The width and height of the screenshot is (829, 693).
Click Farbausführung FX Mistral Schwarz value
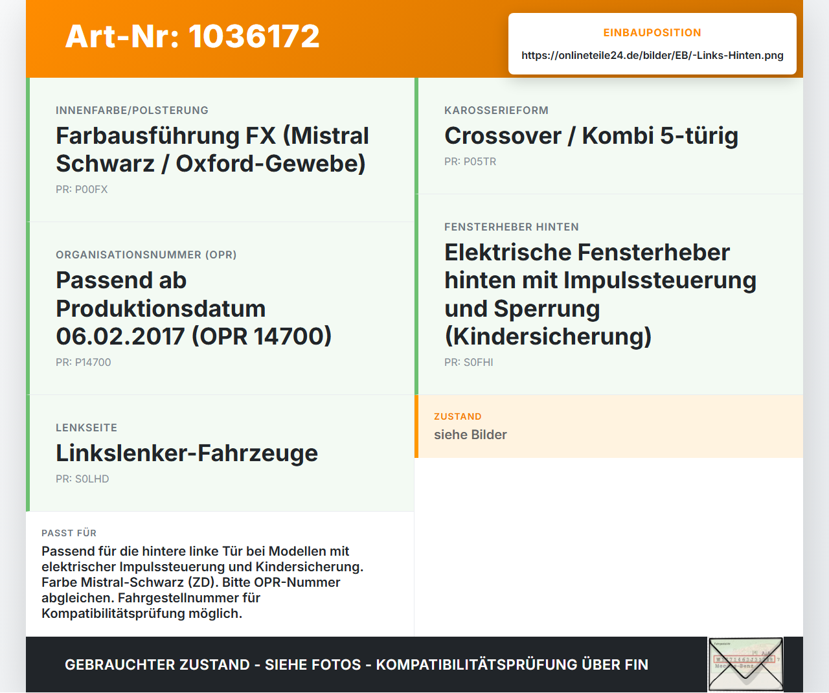click(212, 150)
